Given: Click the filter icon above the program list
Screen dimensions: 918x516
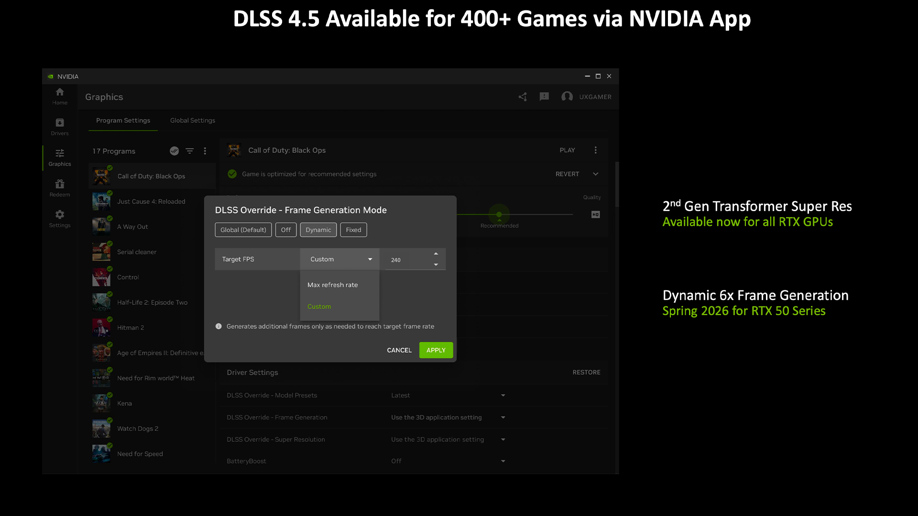Looking at the screenshot, I should coord(189,150).
